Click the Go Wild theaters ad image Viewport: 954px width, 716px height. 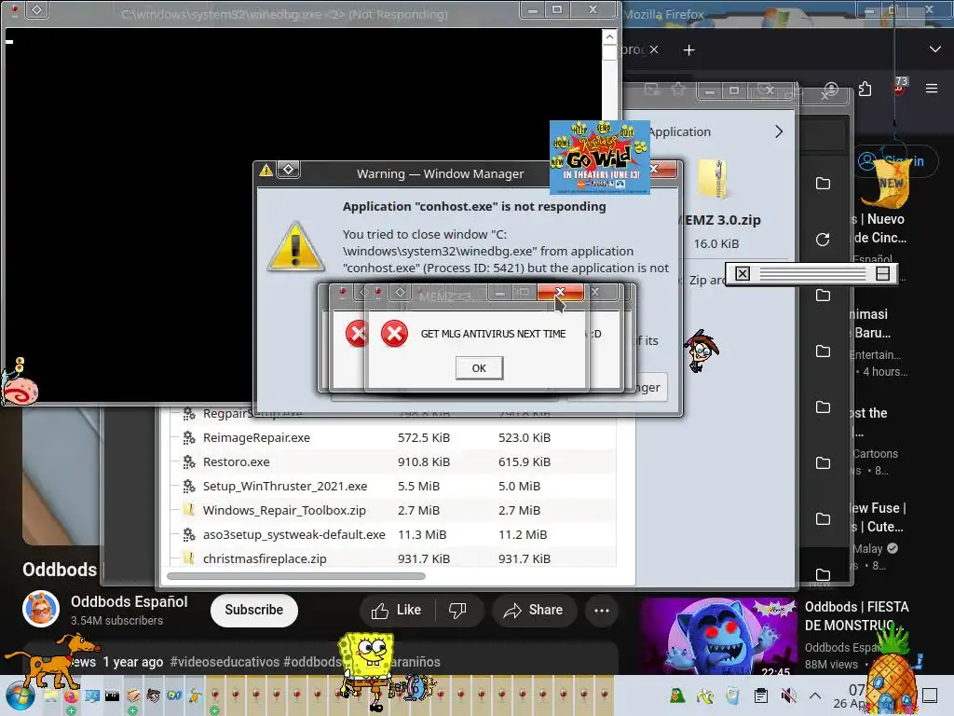(x=600, y=158)
